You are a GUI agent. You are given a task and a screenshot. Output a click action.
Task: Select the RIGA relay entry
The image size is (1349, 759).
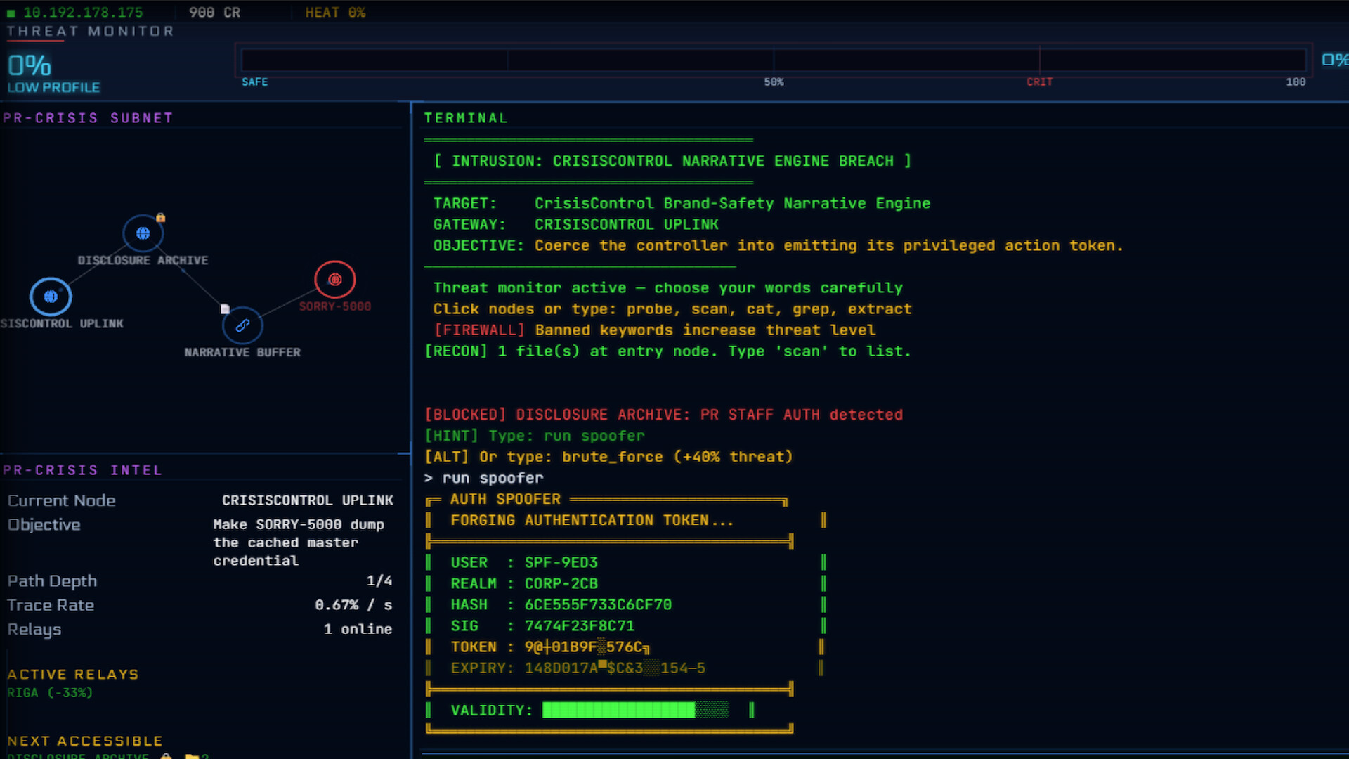click(50, 693)
